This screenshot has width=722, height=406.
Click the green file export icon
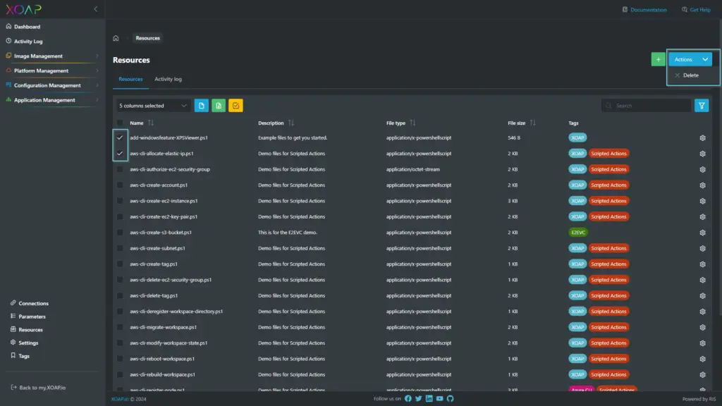tap(219, 106)
